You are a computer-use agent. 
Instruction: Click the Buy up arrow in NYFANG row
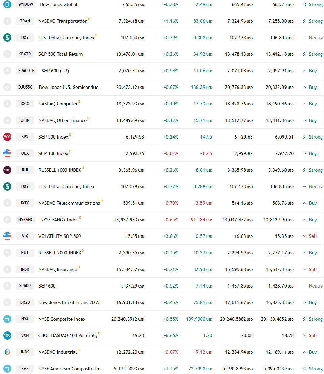point(305,220)
